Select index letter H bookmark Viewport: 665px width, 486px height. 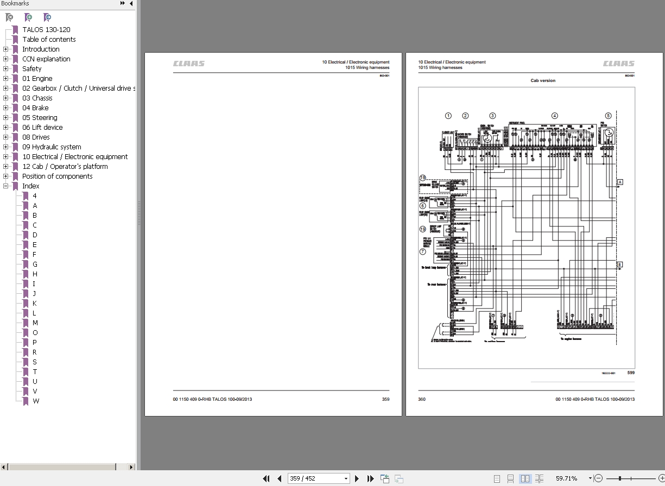[35, 274]
